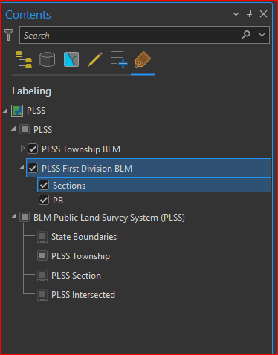Screen dimensions: 278x355
Task: Select the PB label class
Action: click(58, 201)
